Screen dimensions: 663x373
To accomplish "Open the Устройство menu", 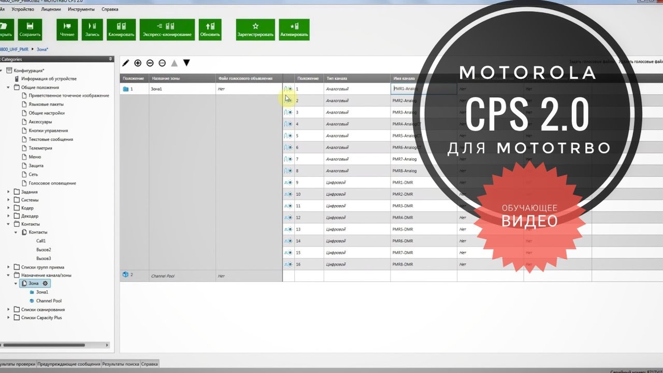I will (22, 9).
